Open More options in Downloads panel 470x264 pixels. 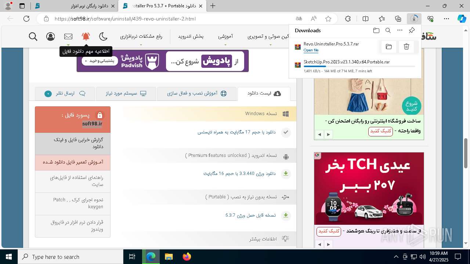(x=400, y=30)
